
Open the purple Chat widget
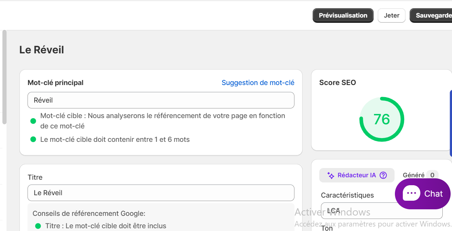coord(423,194)
